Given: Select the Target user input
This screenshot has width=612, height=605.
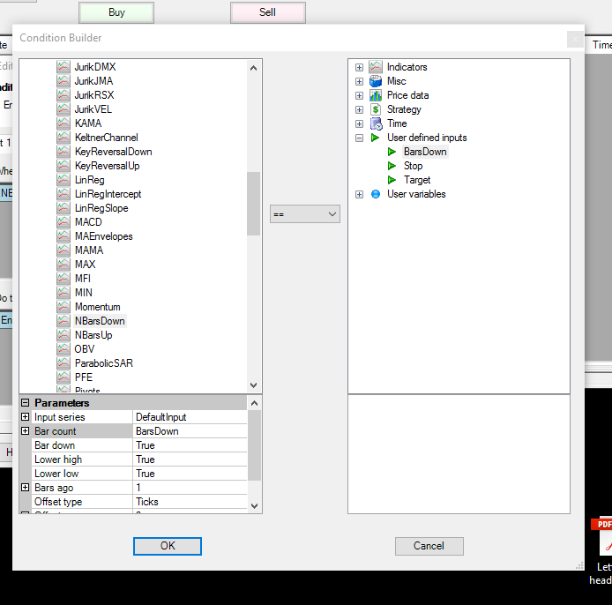Looking at the screenshot, I should click(417, 180).
